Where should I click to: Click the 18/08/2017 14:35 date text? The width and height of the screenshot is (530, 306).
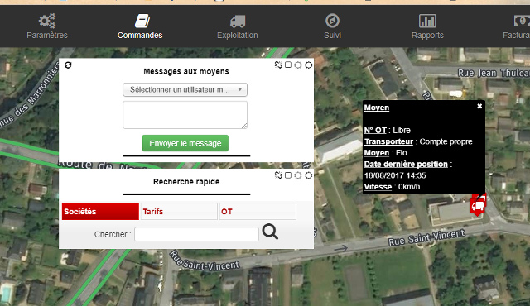[395, 175]
